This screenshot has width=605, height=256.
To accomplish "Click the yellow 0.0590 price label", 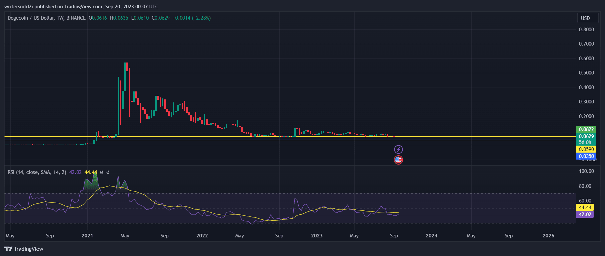I will coord(586,149).
